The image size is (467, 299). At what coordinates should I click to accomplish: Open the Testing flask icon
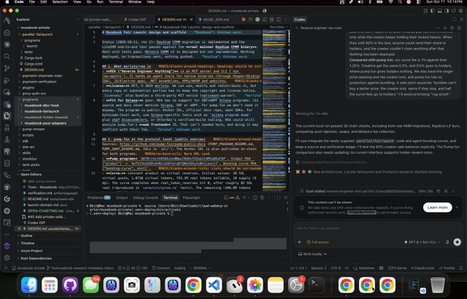[7, 128]
